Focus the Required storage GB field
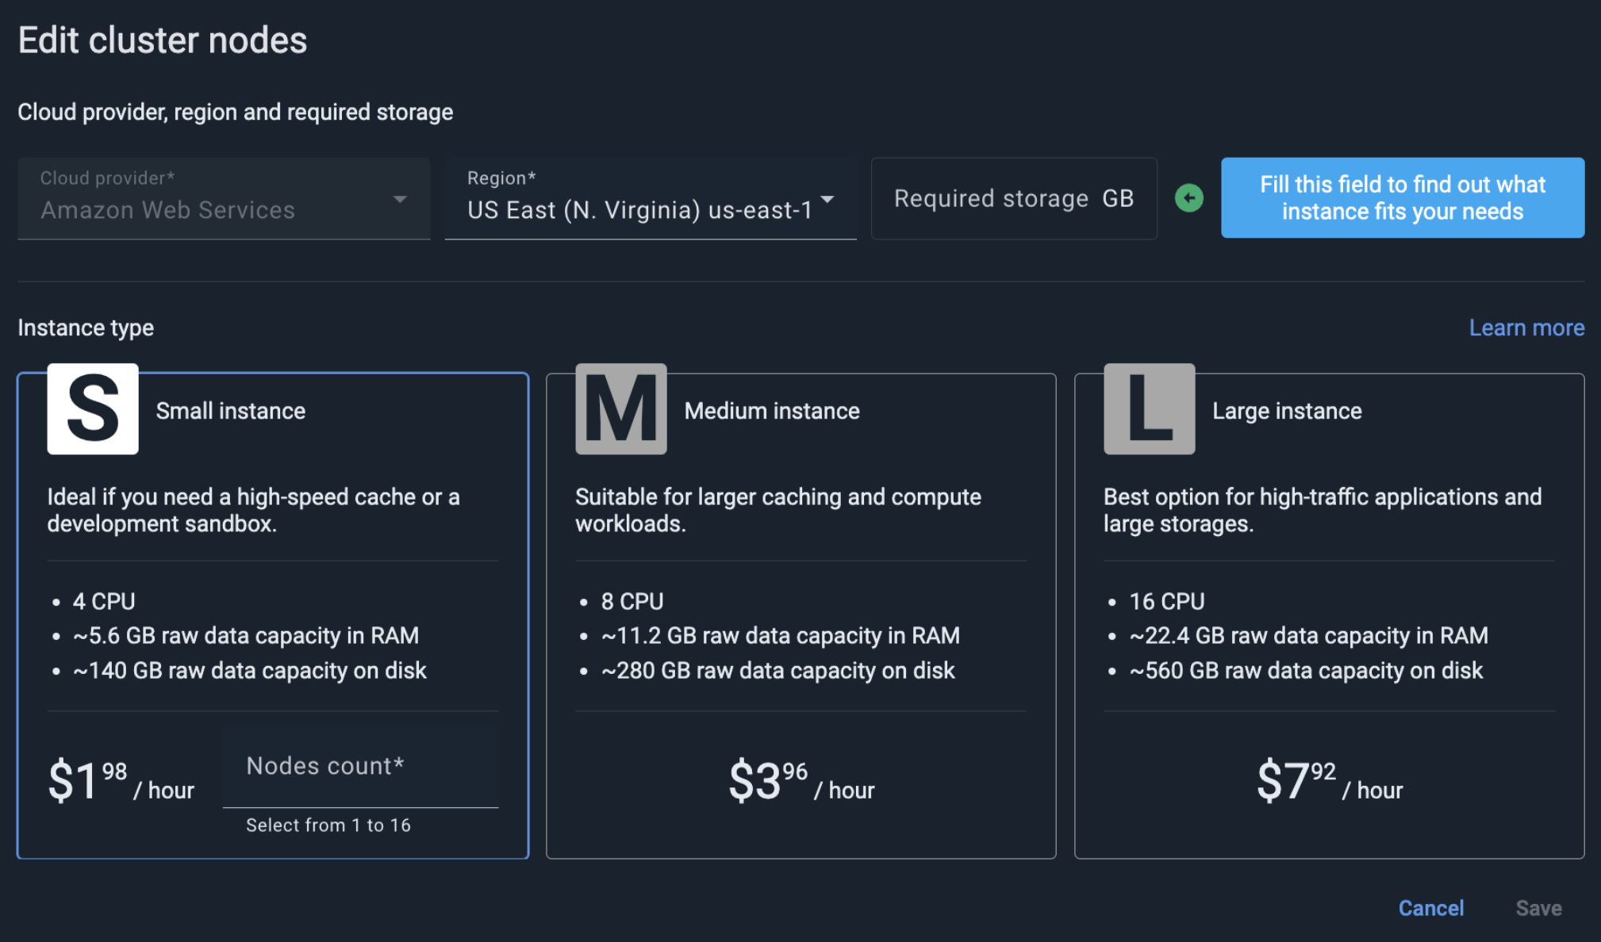 (x=1014, y=198)
